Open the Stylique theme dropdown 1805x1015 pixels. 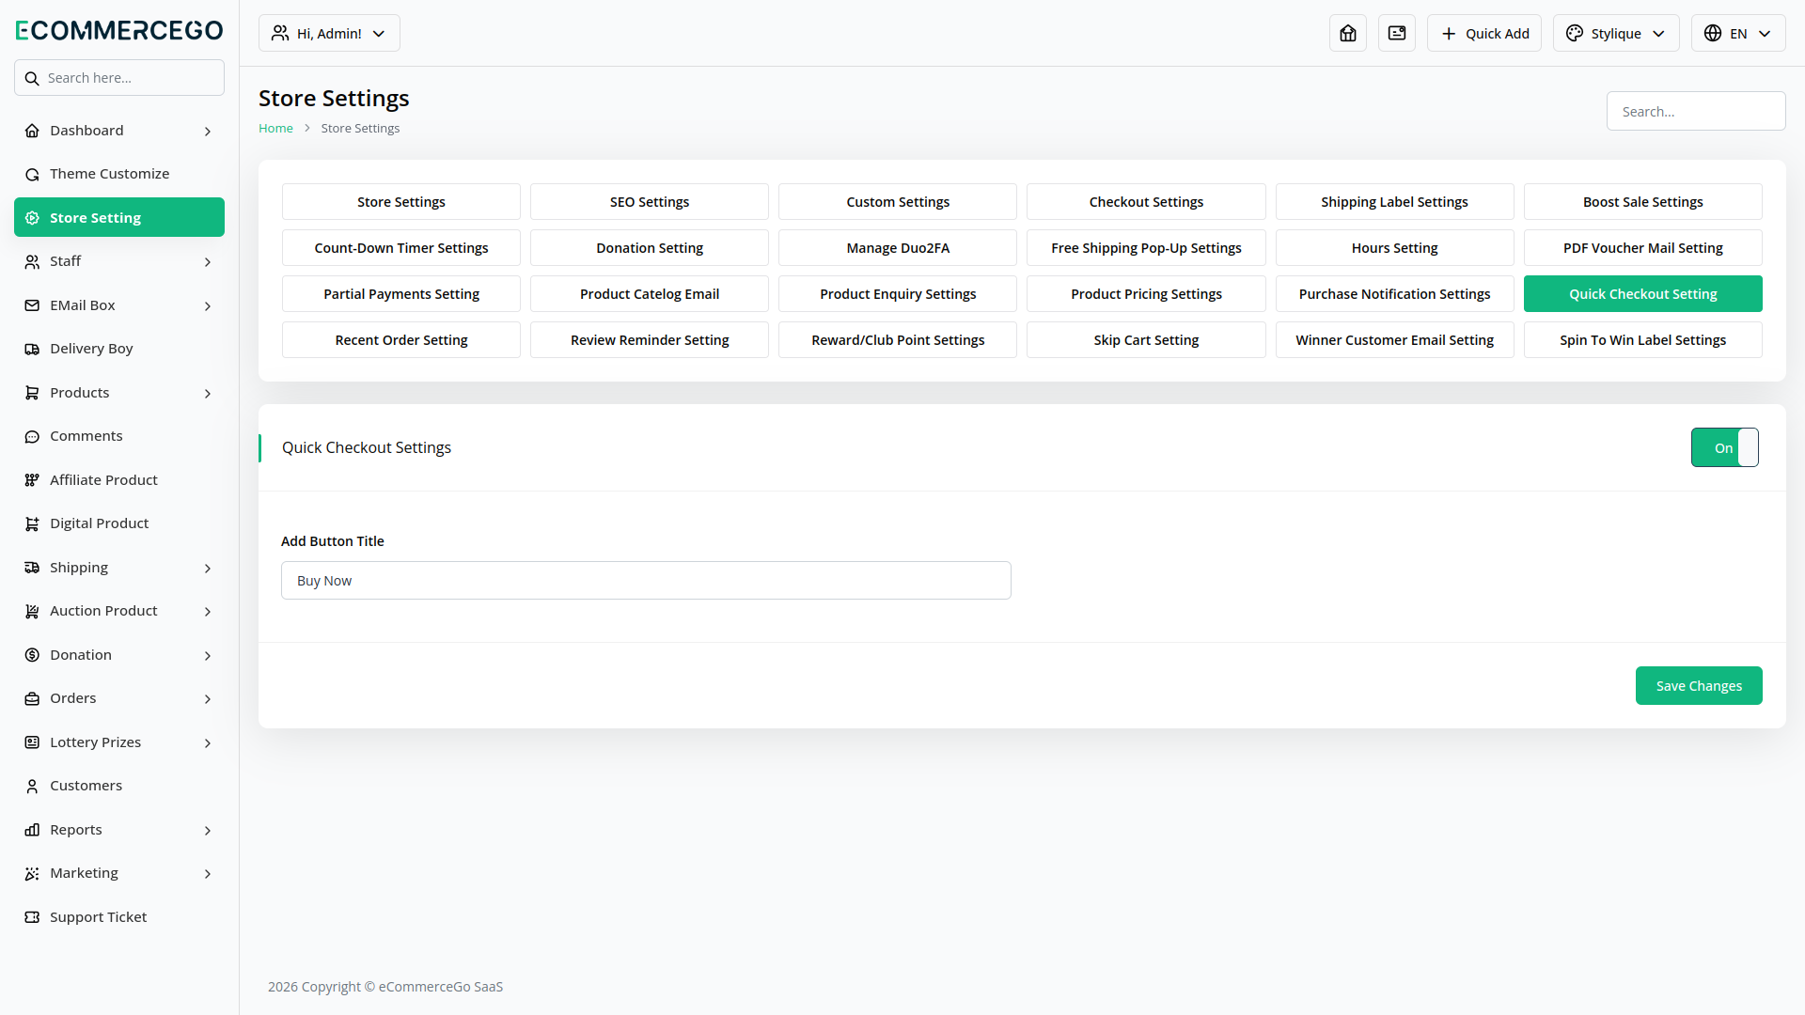(1616, 33)
